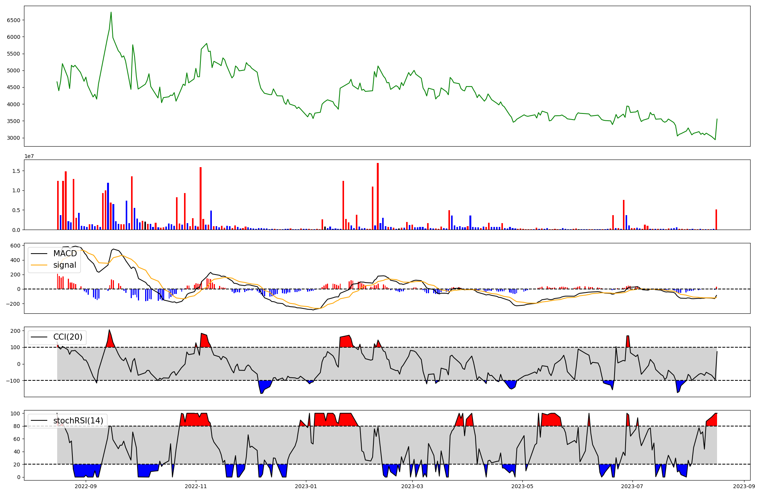Click the MACD legend label
762x495 pixels.
point(65,254)
